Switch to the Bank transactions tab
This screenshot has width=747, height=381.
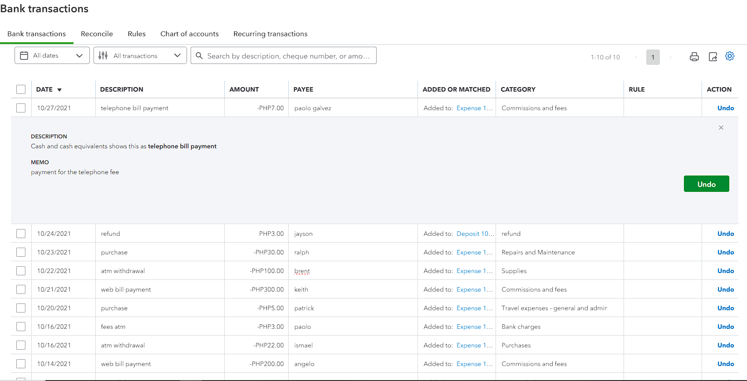click(36, 34)
